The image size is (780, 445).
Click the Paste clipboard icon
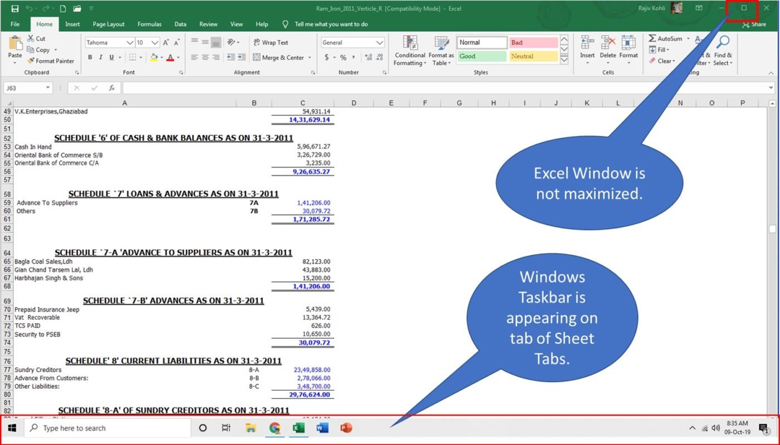(15, 42)
